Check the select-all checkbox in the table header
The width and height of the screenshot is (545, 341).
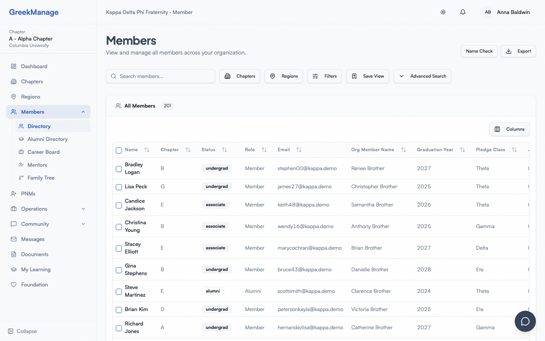click(118, 150)
